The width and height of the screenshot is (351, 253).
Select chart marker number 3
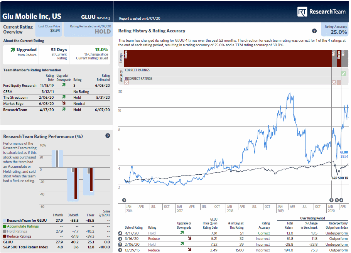[x=337, y=200]
